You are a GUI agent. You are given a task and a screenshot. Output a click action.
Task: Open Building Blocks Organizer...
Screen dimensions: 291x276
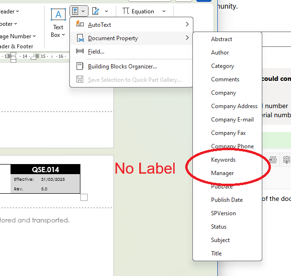132,66
